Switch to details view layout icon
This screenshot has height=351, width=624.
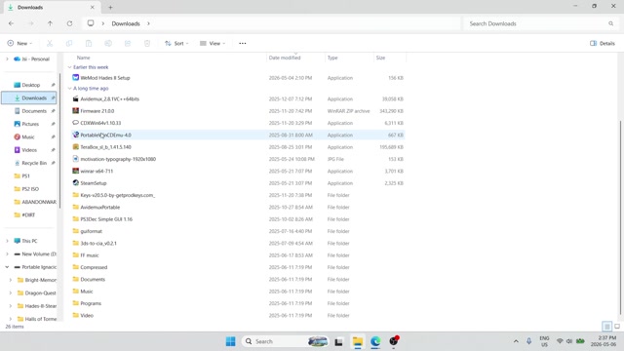coord(606,327)
